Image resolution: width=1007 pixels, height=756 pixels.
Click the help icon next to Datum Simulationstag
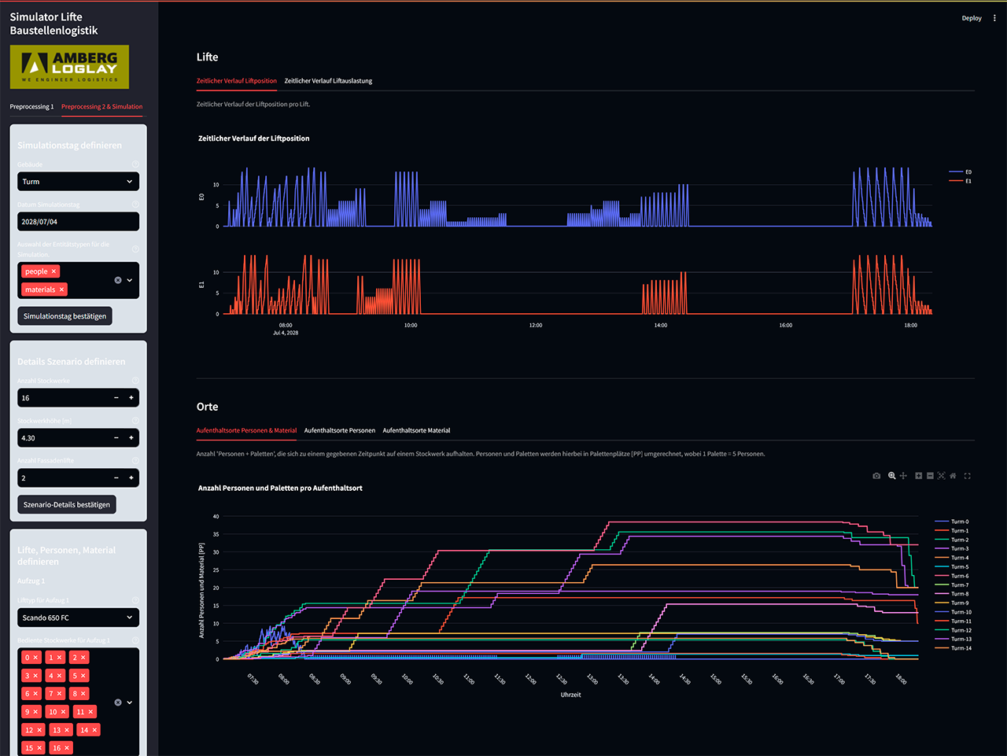[x=135, y=205]
